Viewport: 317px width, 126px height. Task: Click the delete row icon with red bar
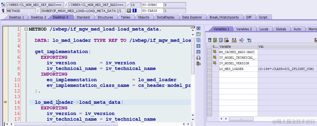click(226, 40)
